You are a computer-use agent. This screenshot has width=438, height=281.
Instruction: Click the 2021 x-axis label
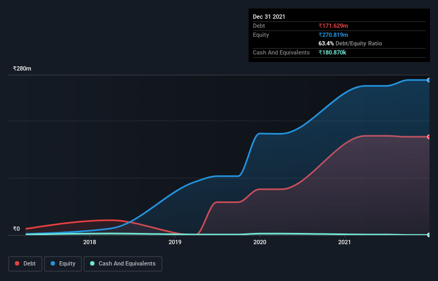click(345, 242)
